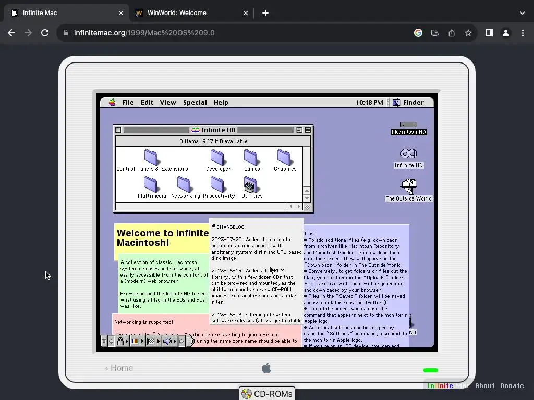
Task: Select the Productivity folder icon
Action: (x=218, y=184)
